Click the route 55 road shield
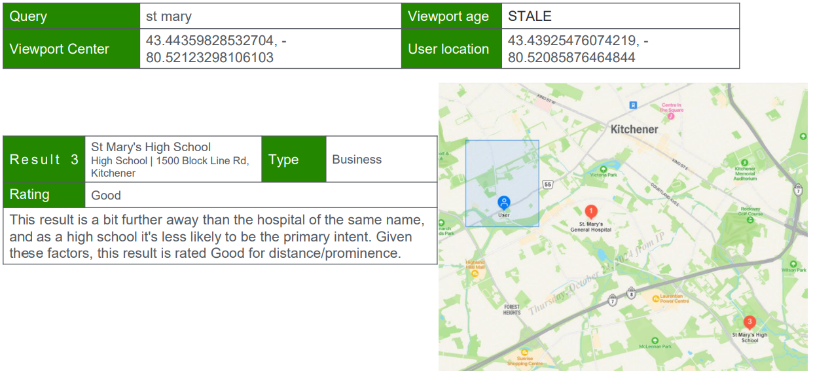The image size is (813, 371). pos(548,185)
